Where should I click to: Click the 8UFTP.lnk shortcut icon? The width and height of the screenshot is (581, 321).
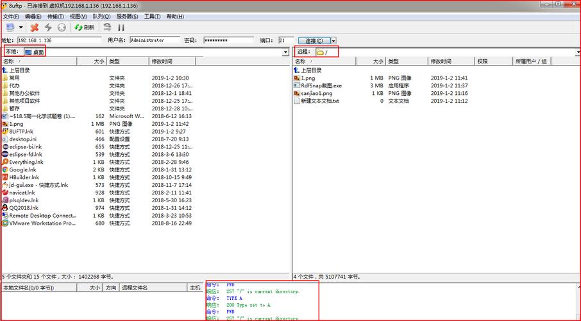(5, 132)
